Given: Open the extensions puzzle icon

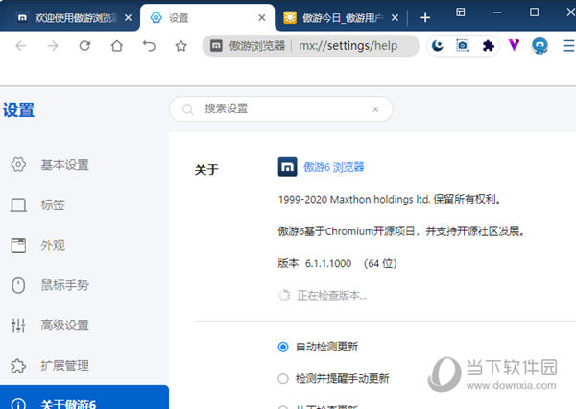Looking at the screenshot, I should click(x=489, y=46).
